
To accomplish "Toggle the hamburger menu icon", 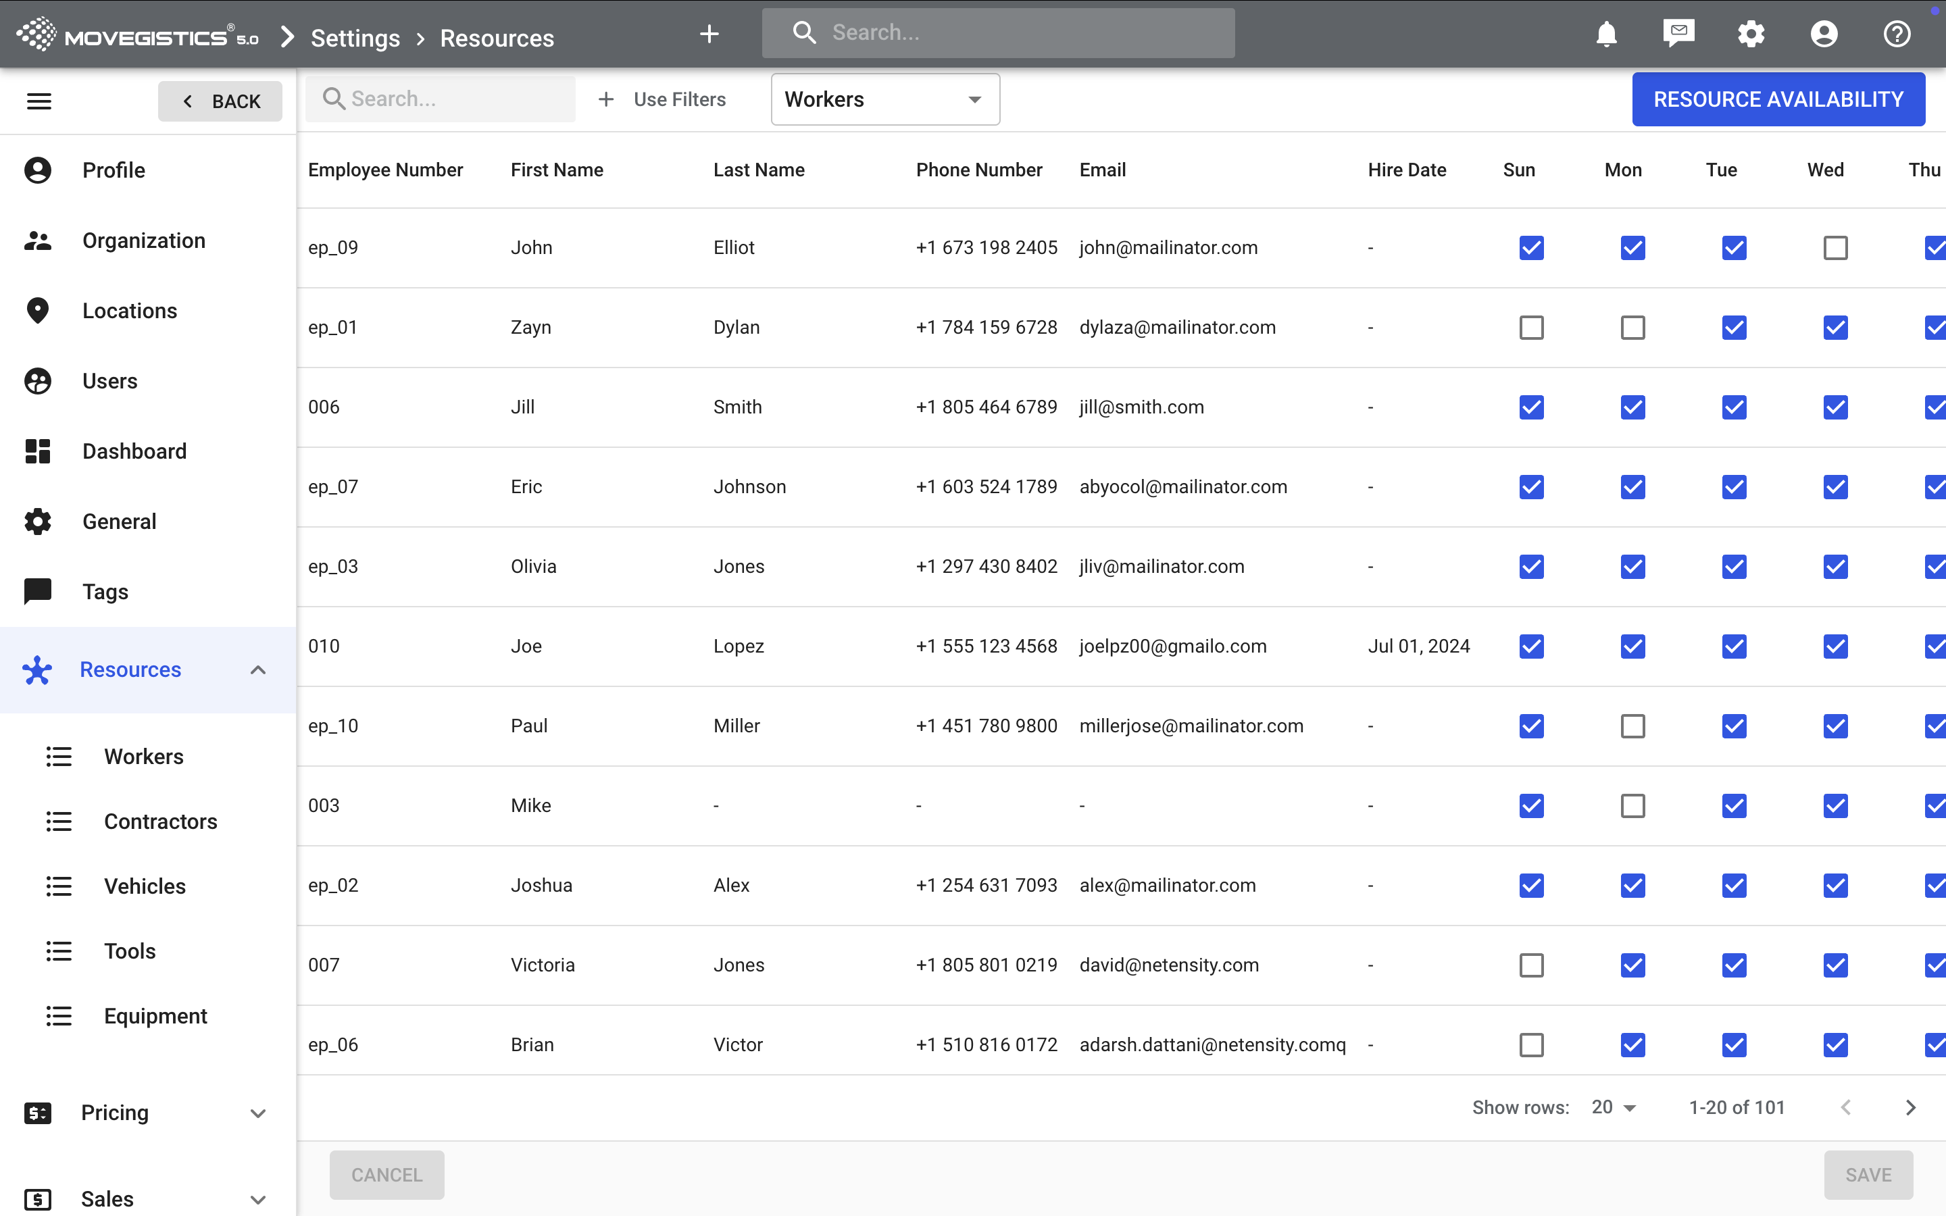I will click(39, 101).
